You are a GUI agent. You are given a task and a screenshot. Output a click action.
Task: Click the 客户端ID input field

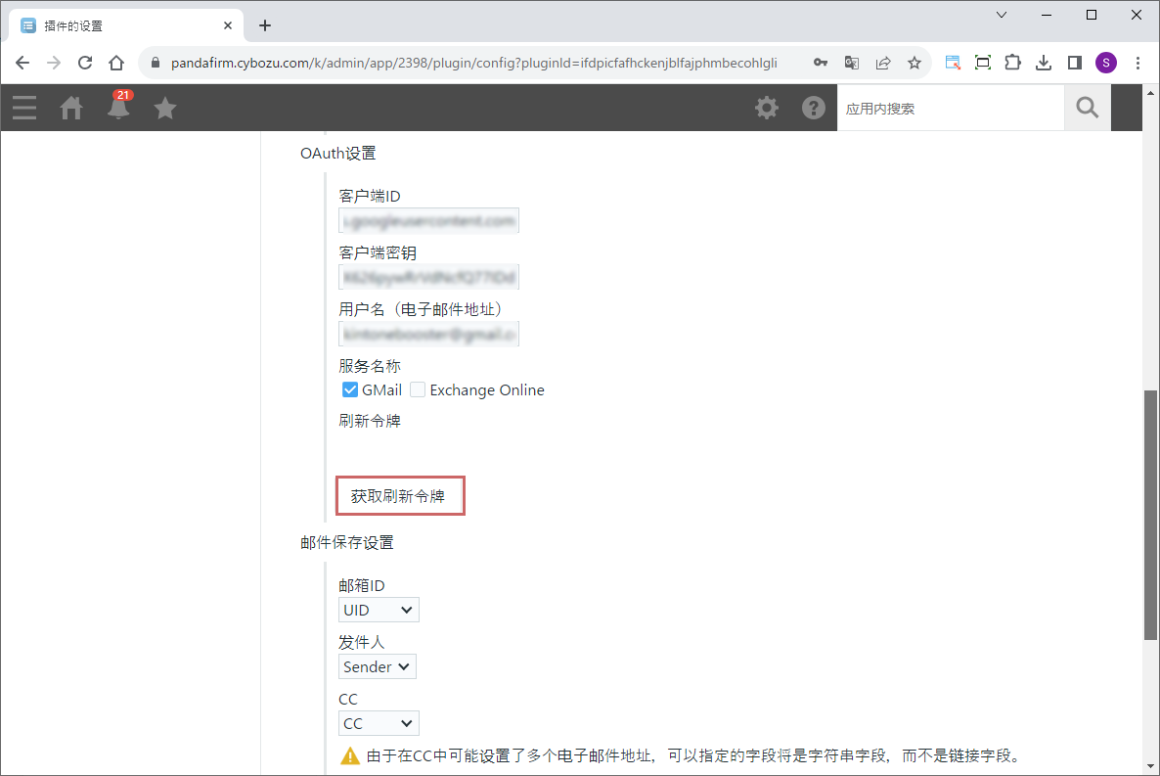tap(428, 221)
